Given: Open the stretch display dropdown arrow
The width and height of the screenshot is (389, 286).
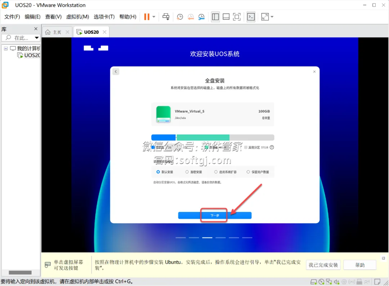Looking at the screenshot, I should pyautogui.click(x=272, y=17).
